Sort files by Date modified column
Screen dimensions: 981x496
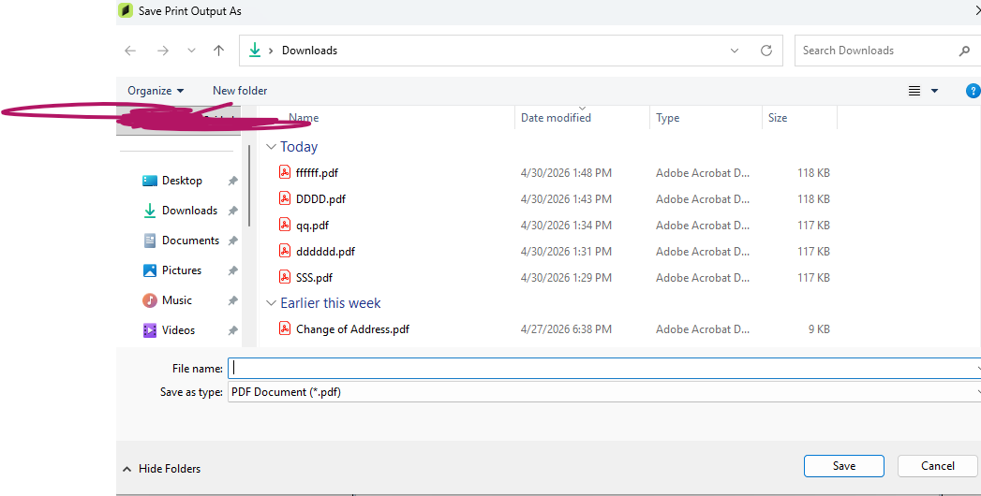click(x=556, y=117)
